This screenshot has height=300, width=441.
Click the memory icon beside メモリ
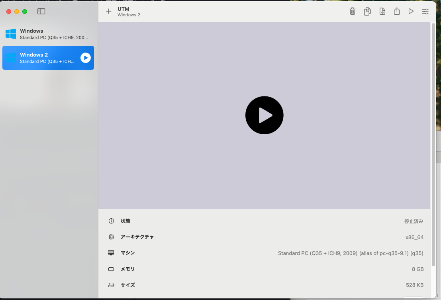pyautogui.click(x=111, y=269)
